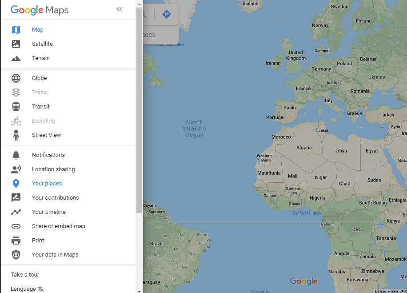The height and width of the screenshot is (293, 407).
Task: Click Take a tour link
Action: click(25, 275)
